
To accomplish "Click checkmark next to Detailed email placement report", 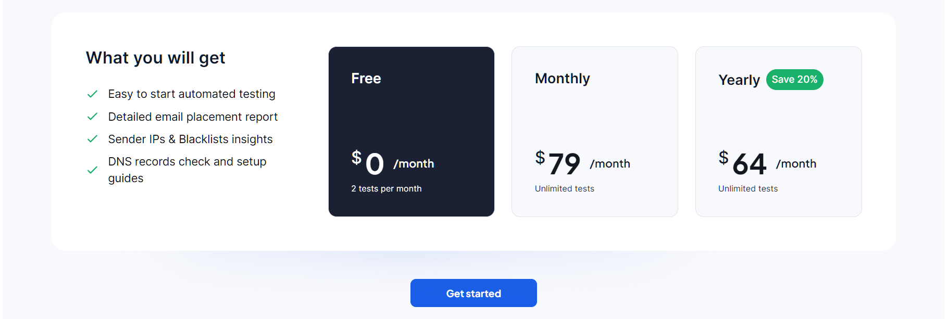I will (92, 117).
